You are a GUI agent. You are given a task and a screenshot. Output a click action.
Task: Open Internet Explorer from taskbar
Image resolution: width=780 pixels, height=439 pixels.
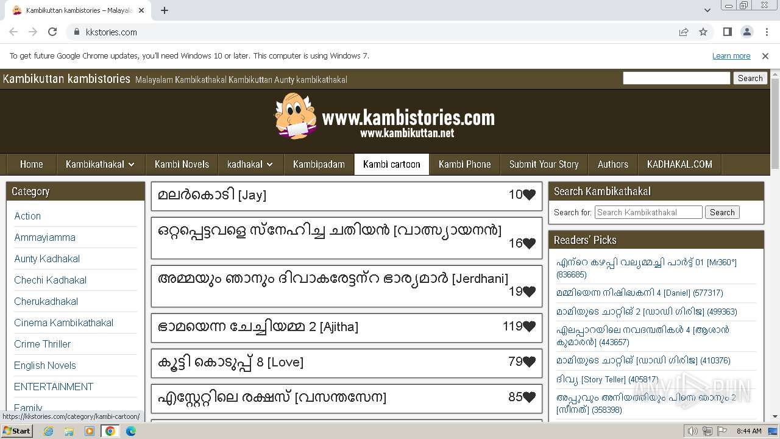tap(49, 431)
